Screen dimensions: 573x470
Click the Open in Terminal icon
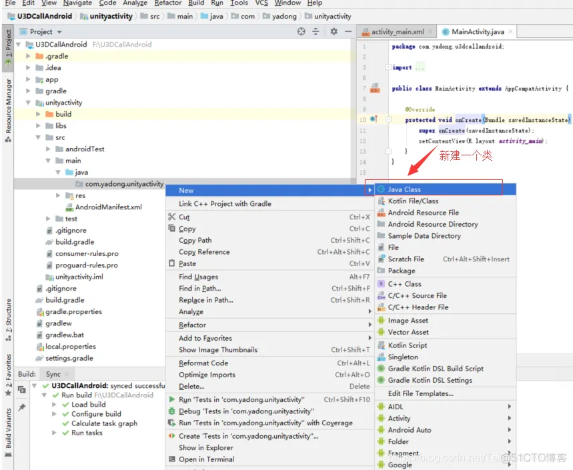tap(171, 459)
